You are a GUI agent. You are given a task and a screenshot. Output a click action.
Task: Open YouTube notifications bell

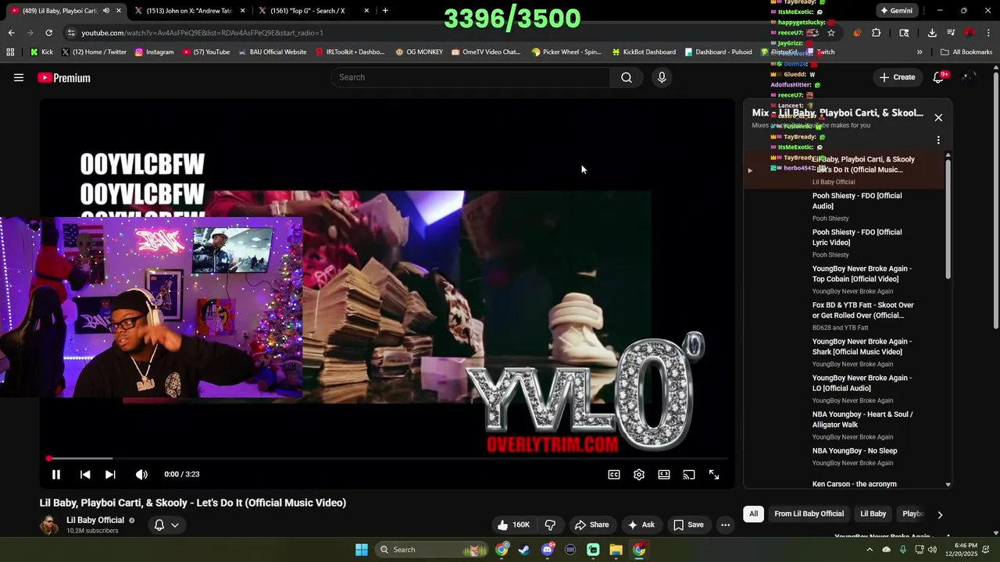(x=938, y=77)
